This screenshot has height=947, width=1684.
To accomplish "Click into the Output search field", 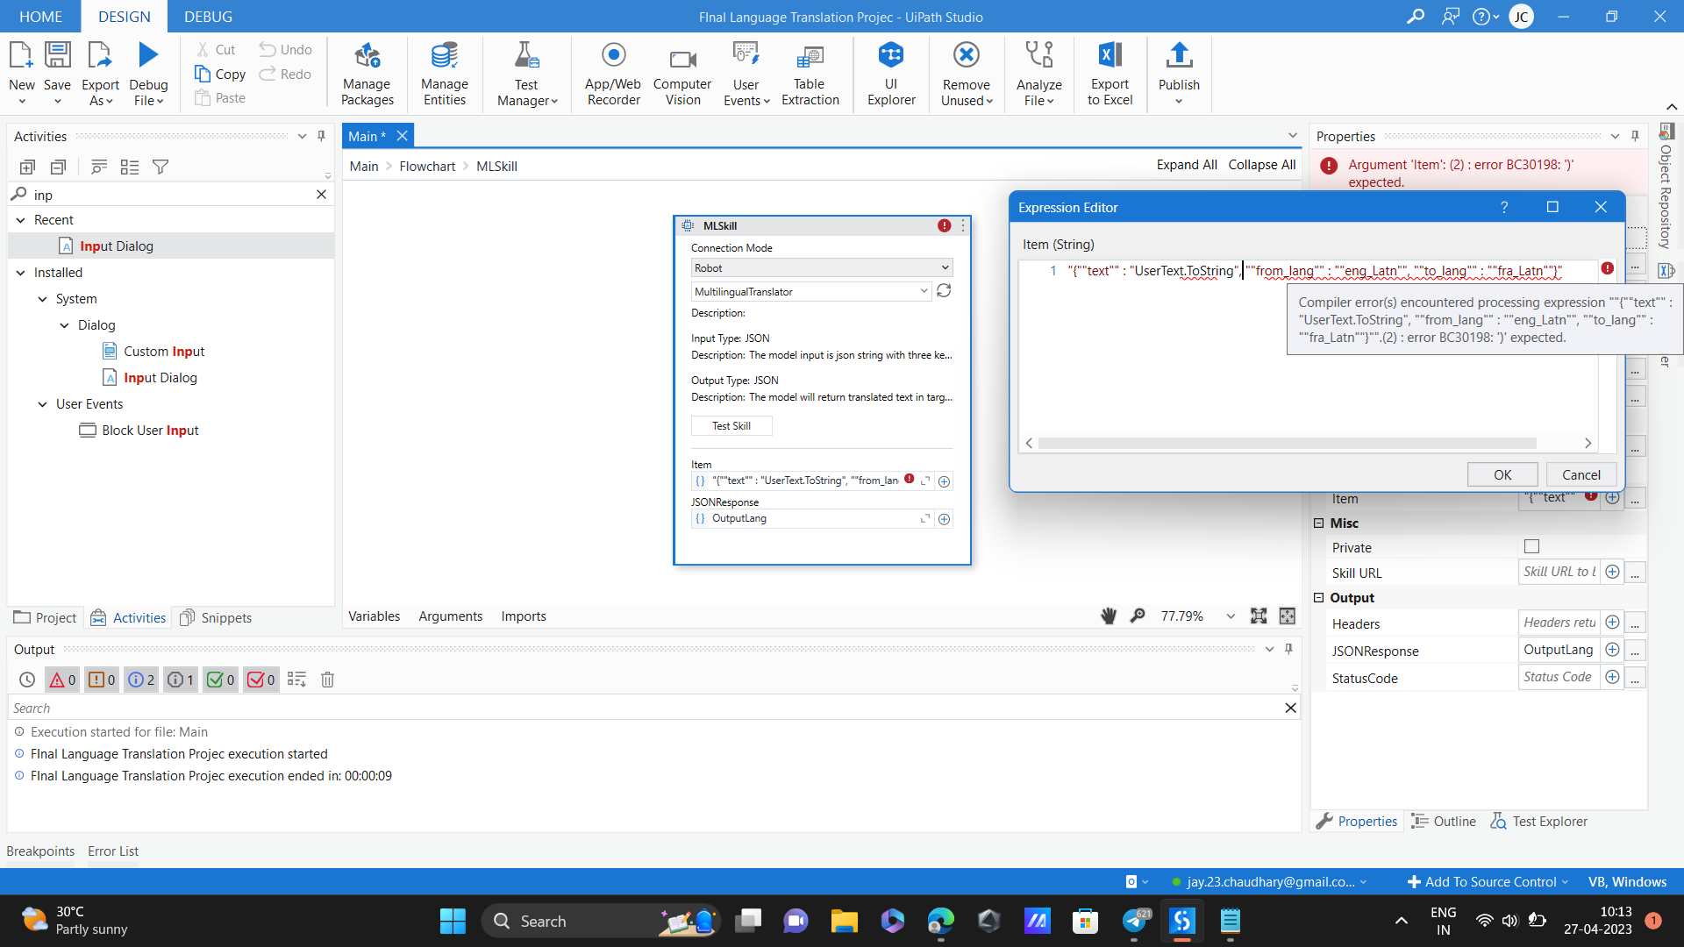I will pos(645,708).
